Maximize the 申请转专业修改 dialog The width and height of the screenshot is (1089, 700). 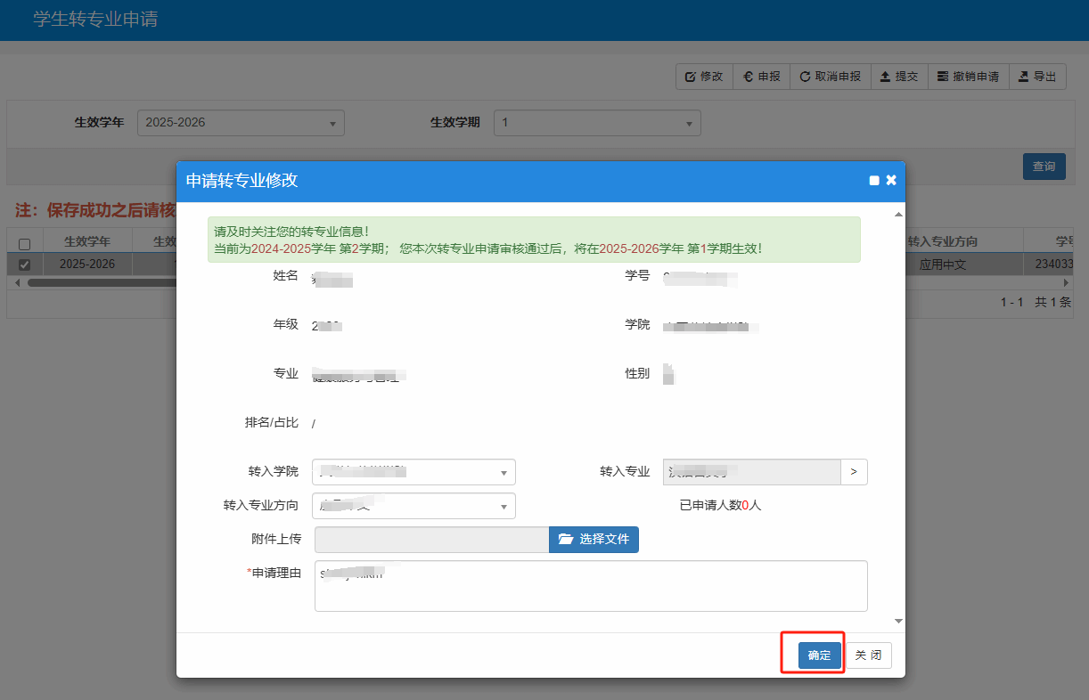[x=874, y=181]
